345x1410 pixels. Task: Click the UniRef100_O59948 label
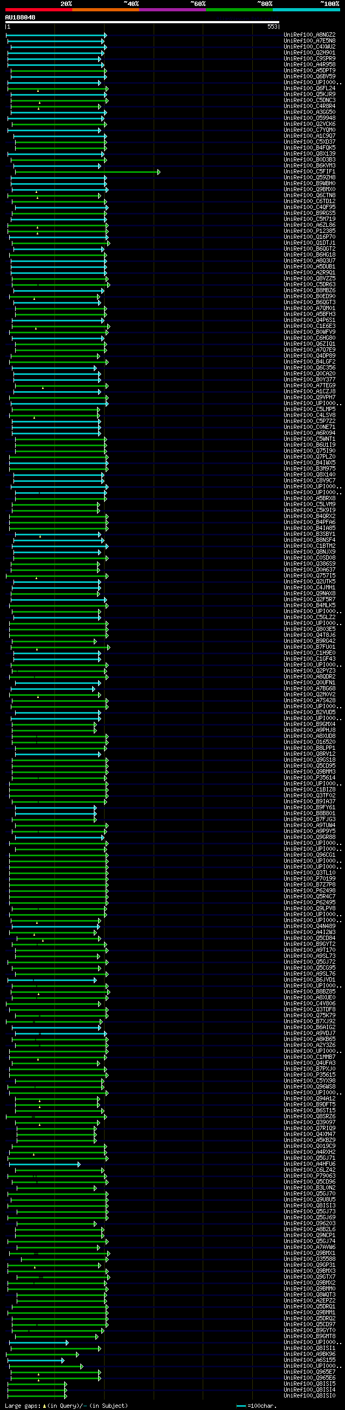click(309, 118)
